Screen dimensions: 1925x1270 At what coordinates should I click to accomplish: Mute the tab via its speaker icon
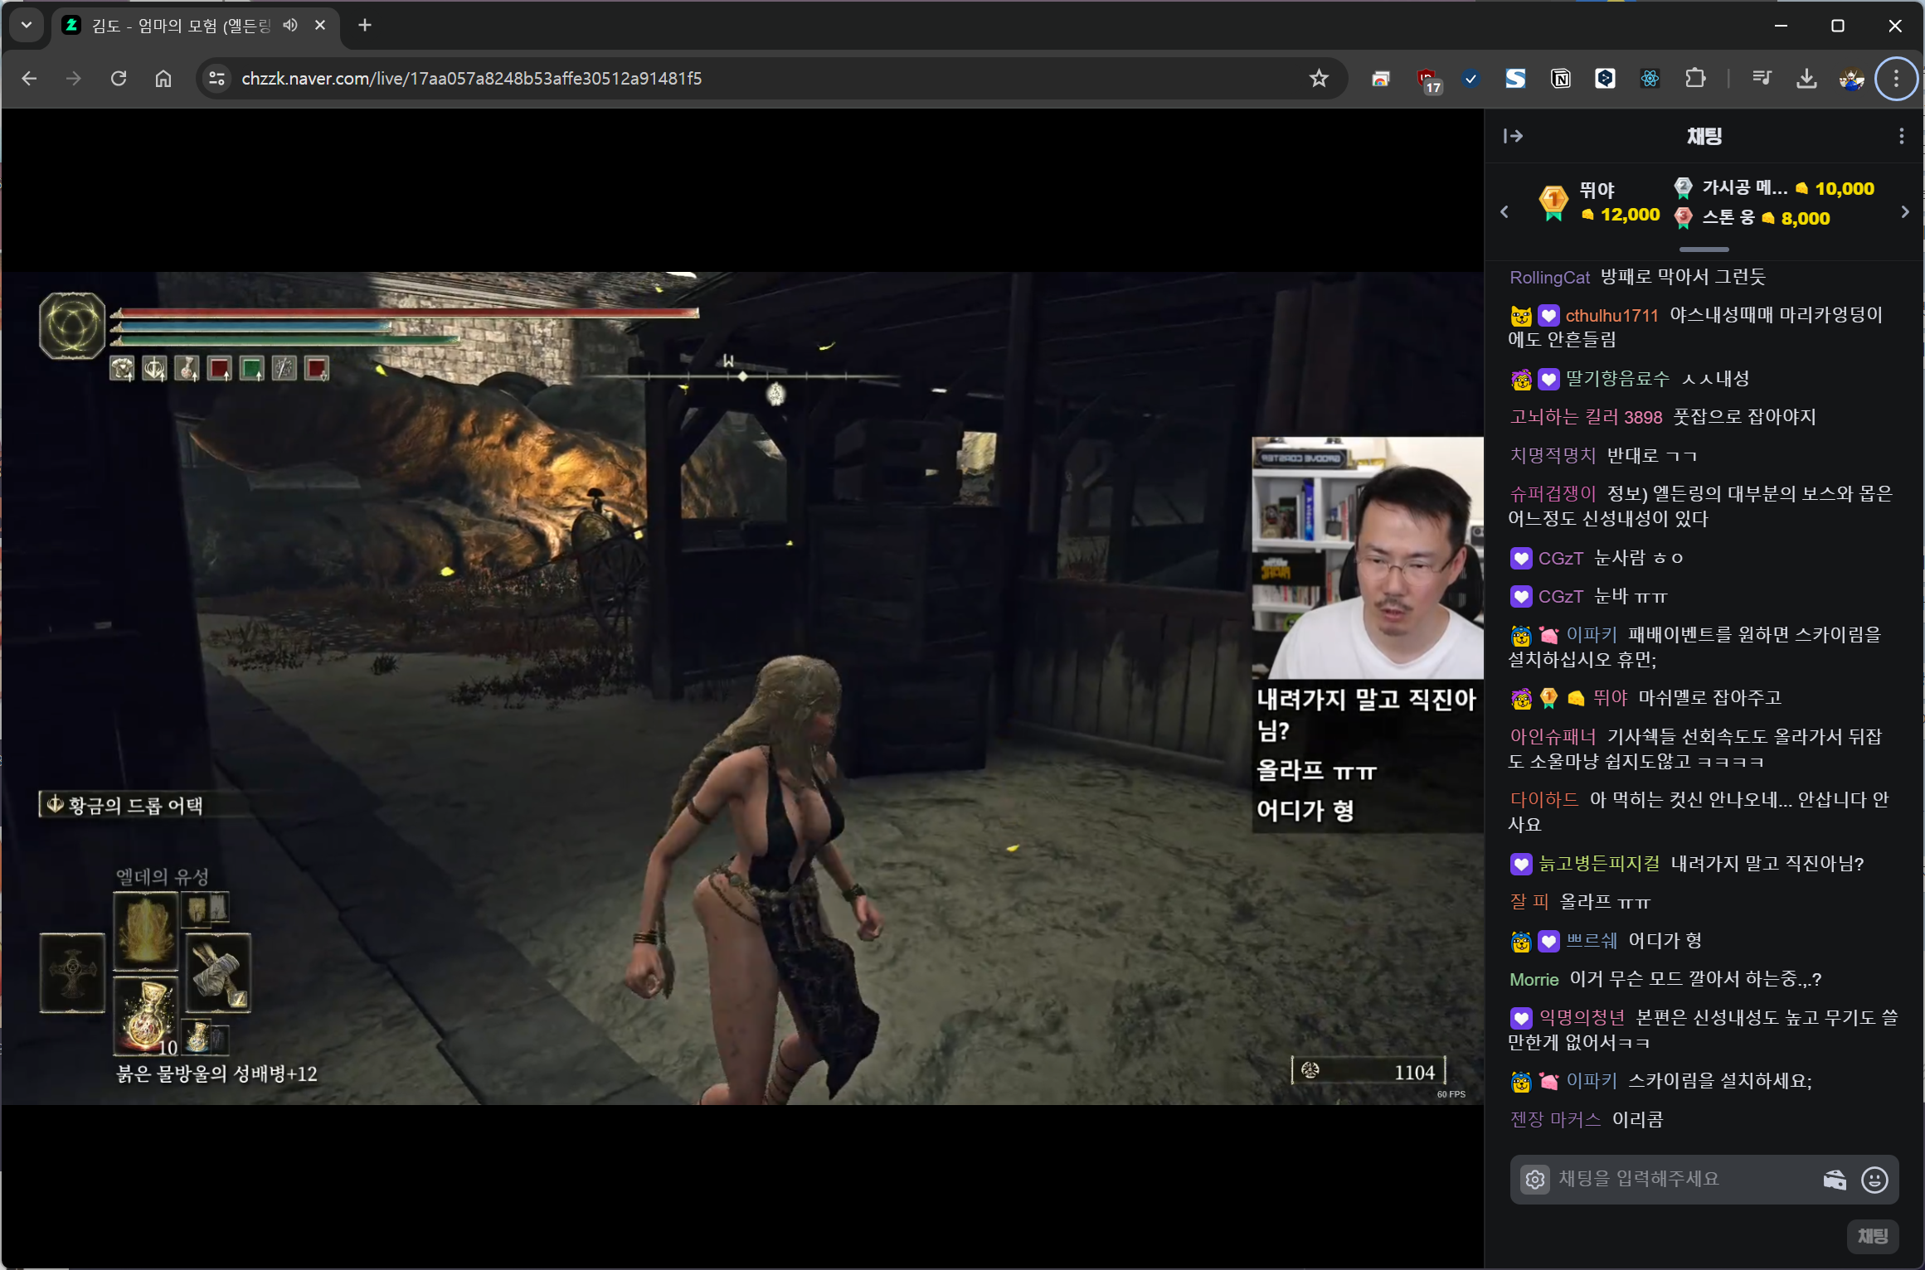click(289, 25)
